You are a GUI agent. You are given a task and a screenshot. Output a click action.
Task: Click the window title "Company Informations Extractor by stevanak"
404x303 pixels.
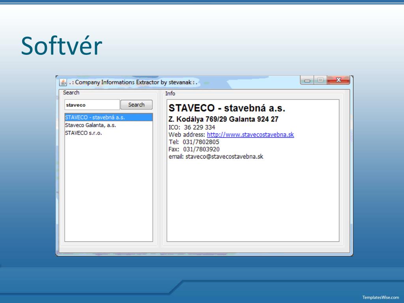tap(133, 82)
